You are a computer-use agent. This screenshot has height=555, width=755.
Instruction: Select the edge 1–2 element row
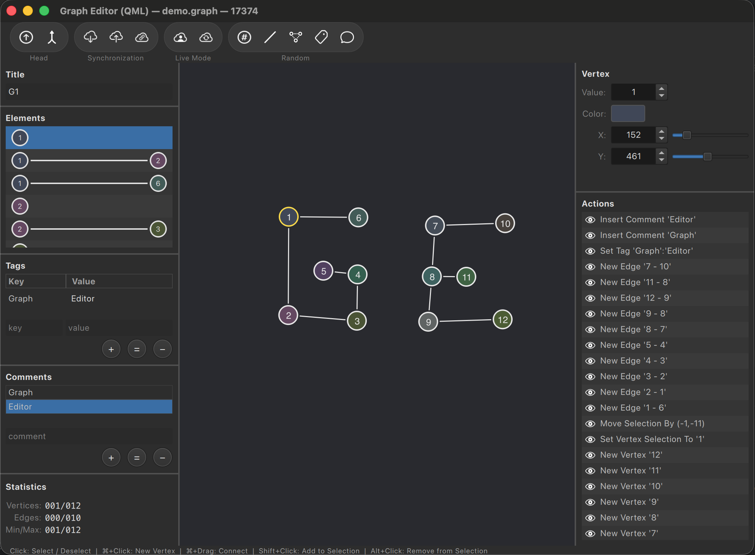89,161
